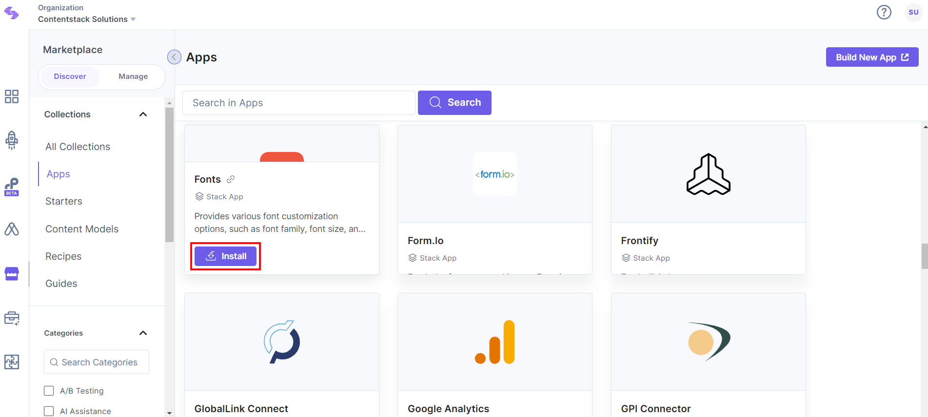Click the Form.io logo thumbnail
Image resolution: width=928 pixels, height=417 pixels.
tap(495, 174)
